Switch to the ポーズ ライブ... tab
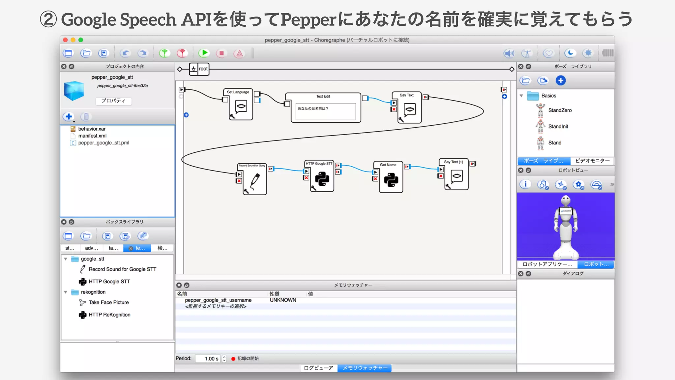This screenshot has height=380, width=675. (543, 161)
